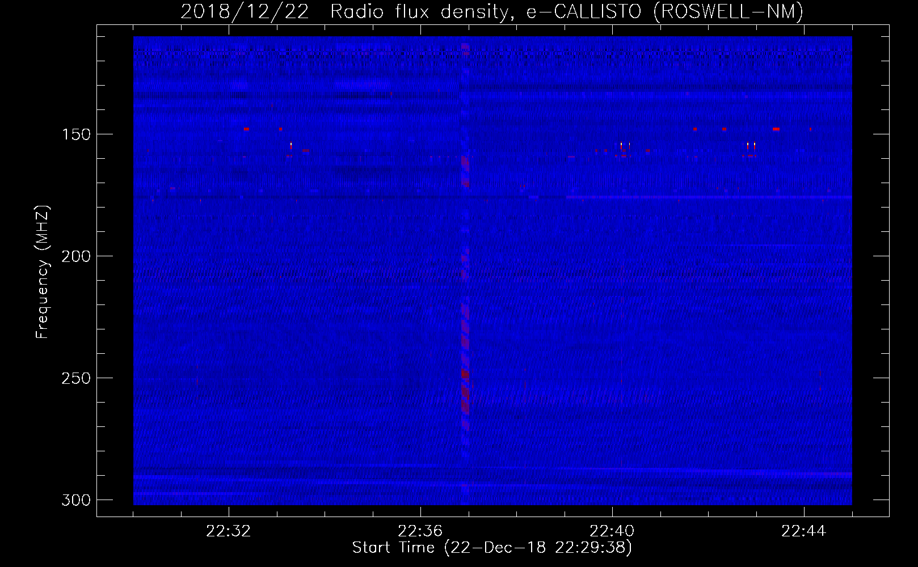Screen dimensions: 918x567
Task: Select the 22:36 time tick label
Action: pos(420,531)
